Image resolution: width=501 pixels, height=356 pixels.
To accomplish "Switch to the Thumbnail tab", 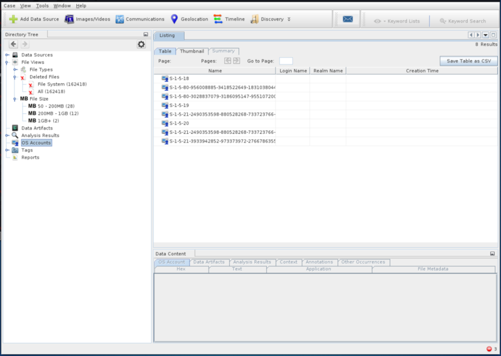I will pos(192,51).
